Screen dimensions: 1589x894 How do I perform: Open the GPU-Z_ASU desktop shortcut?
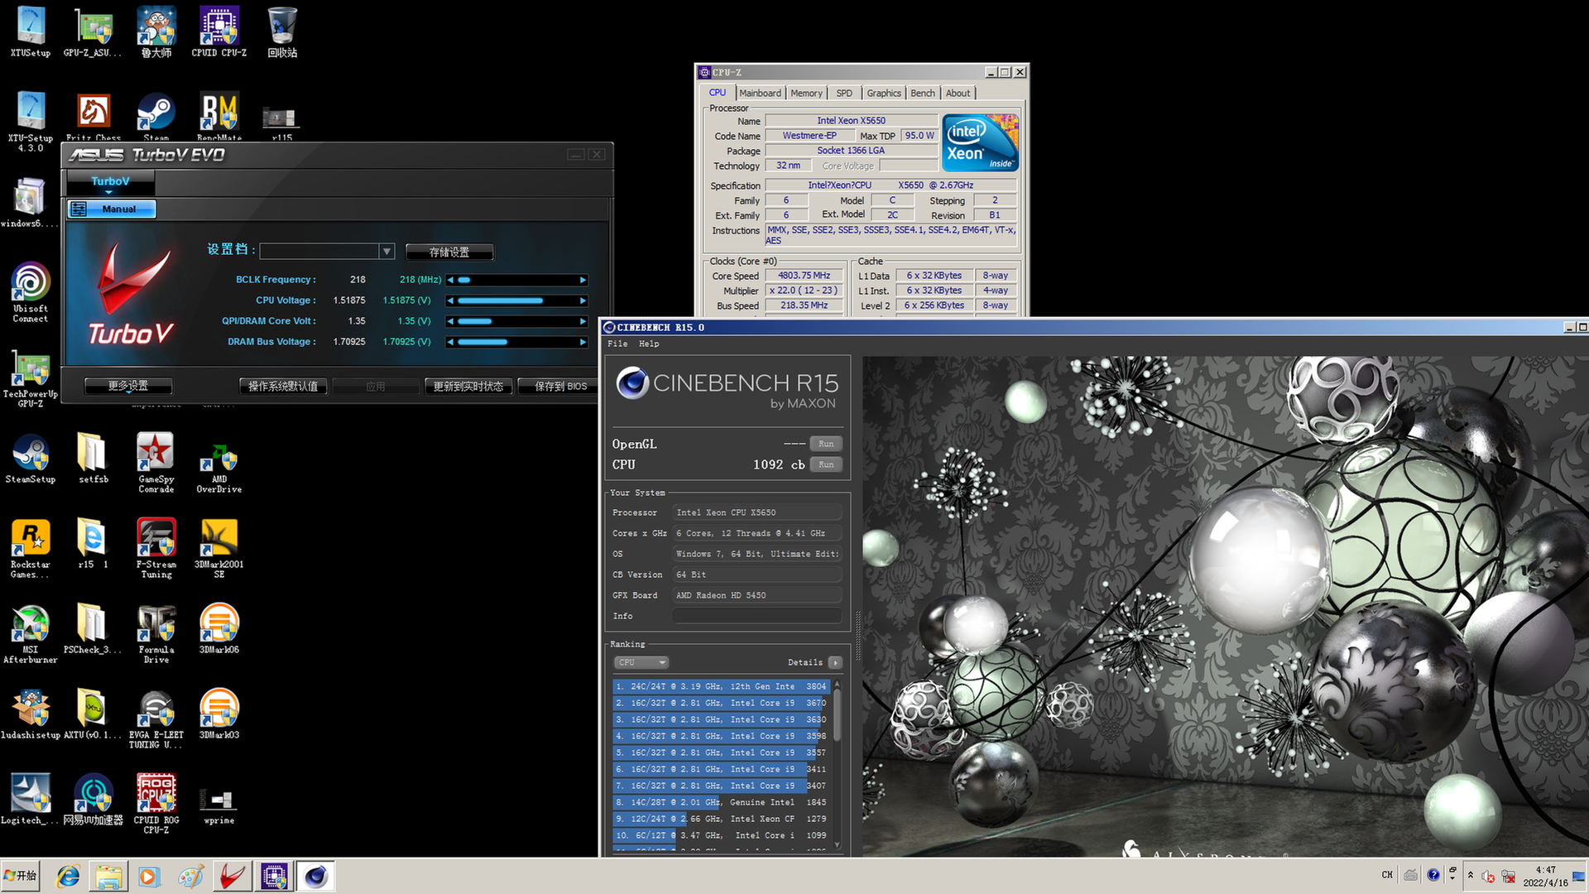point(93,31)
